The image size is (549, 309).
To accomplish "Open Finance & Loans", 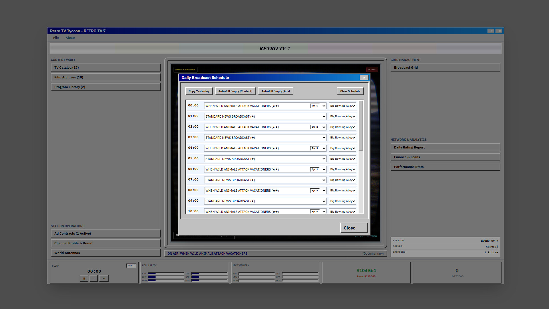I will [445, 157].
